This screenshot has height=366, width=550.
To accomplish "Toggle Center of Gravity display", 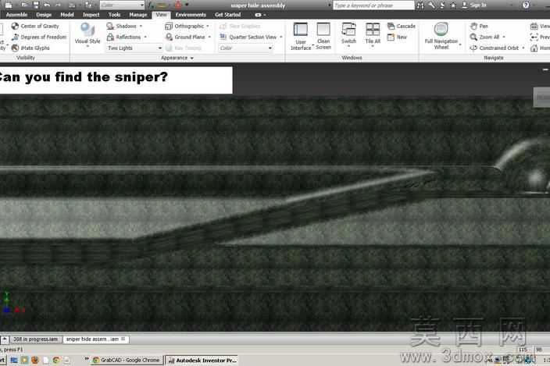I will (35, 26).
